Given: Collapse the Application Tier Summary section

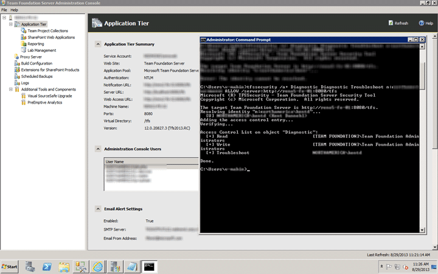Looking at the screenshot, I should click(x=98, y=44).
